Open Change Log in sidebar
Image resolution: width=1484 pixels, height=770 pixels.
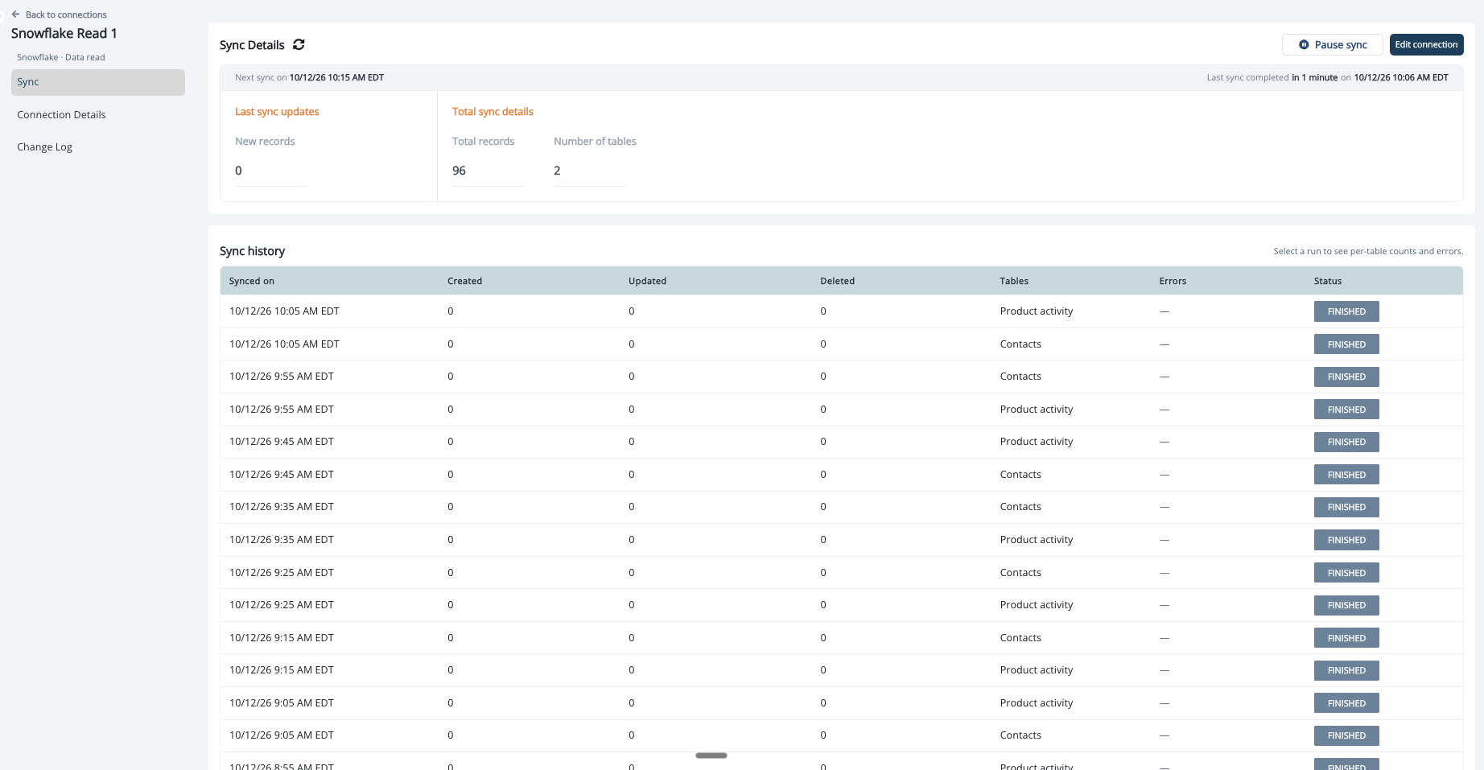pos(44,147)
